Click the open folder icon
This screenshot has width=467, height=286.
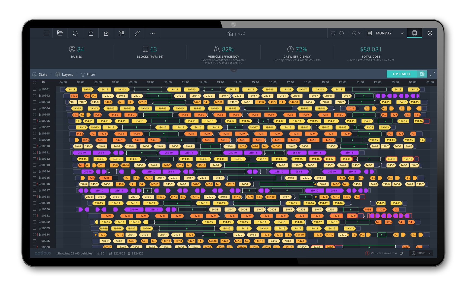(x=60, y=33)
